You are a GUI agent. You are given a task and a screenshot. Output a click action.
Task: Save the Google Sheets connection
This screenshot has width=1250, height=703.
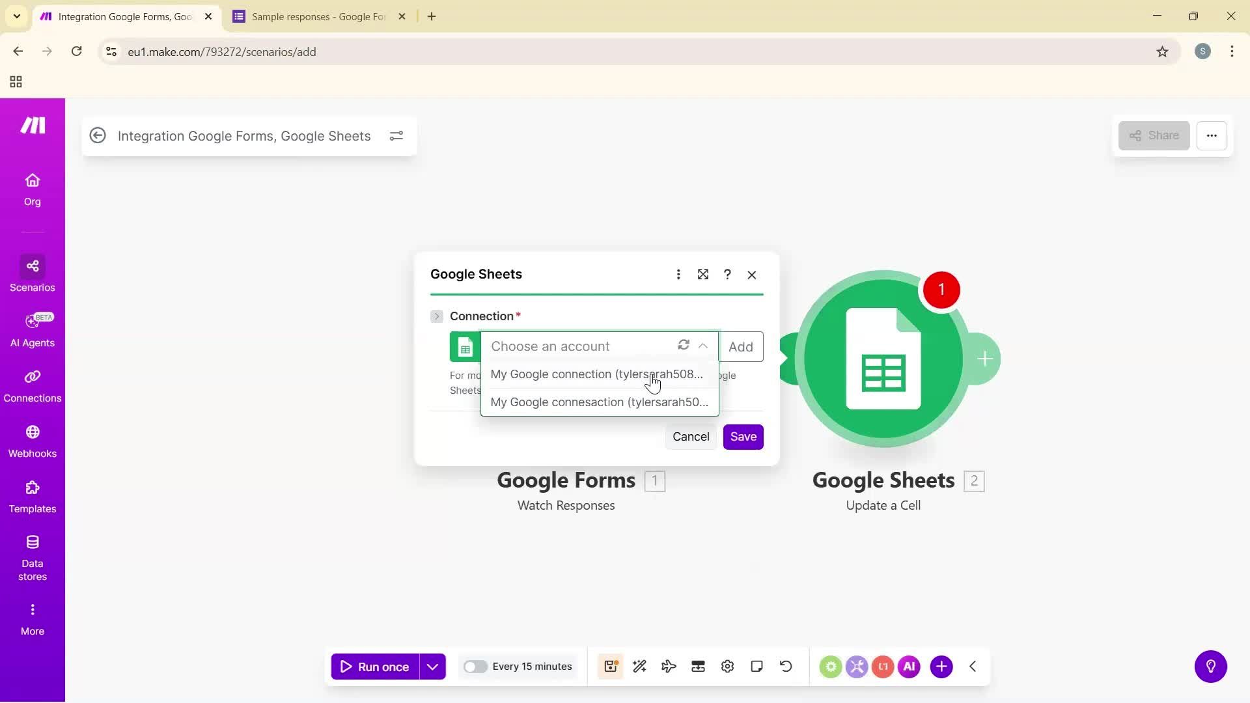743,437
